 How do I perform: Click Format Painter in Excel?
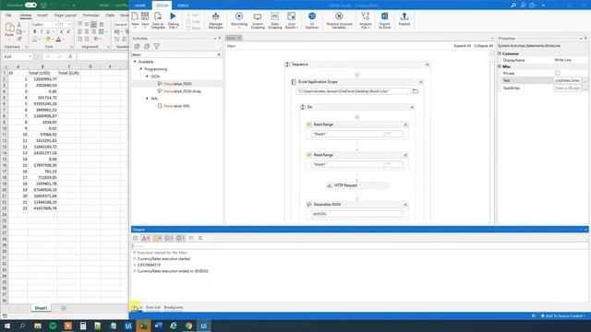(x=19, y=39)
